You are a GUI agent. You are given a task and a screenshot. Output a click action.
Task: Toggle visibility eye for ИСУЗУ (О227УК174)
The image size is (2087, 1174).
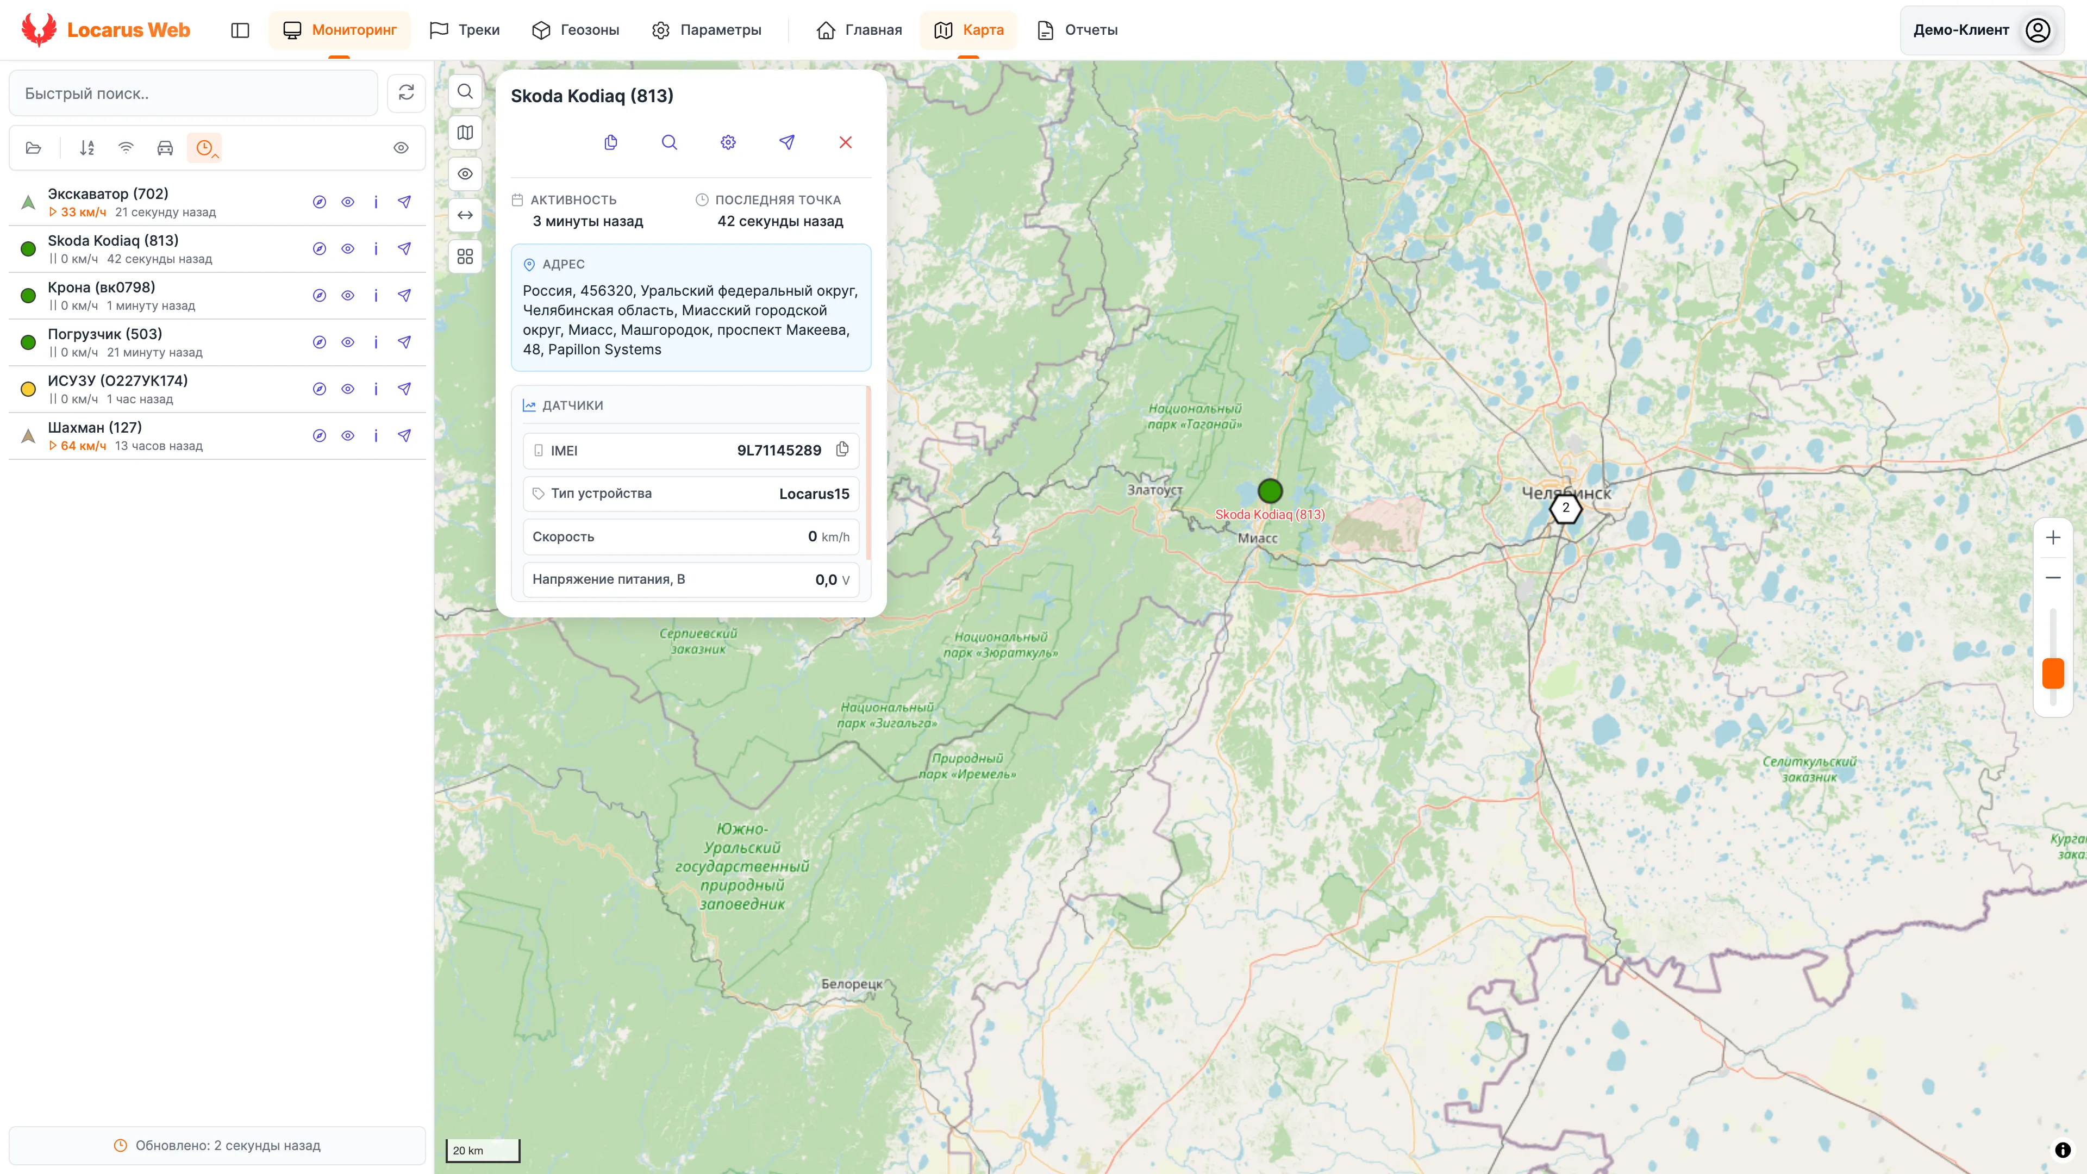[348, 389]
